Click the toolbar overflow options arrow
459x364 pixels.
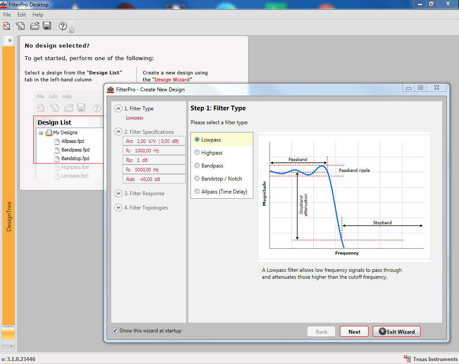point(72,30)
